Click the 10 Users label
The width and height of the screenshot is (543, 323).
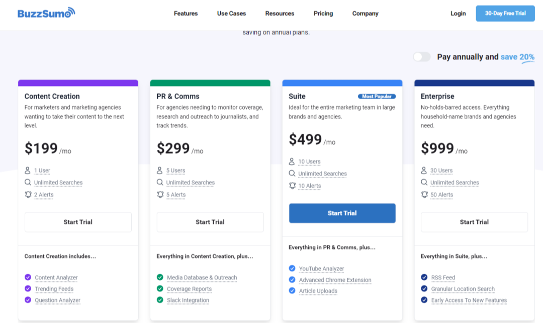click(x=309, y=161)
